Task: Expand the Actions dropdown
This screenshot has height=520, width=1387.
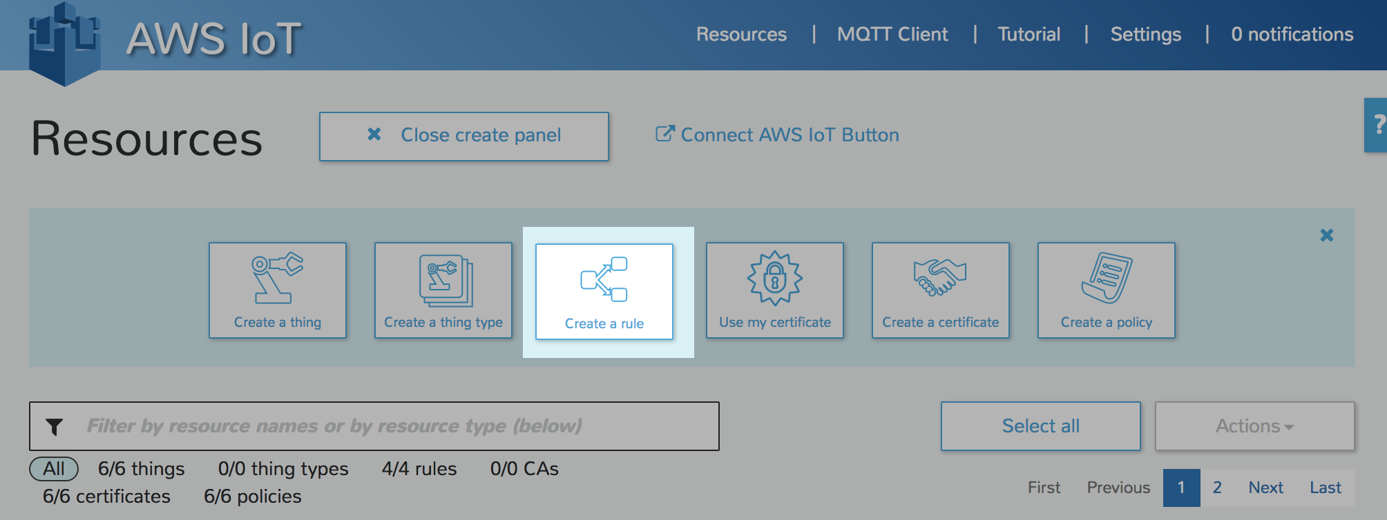Action: (x=1255, y=426)
